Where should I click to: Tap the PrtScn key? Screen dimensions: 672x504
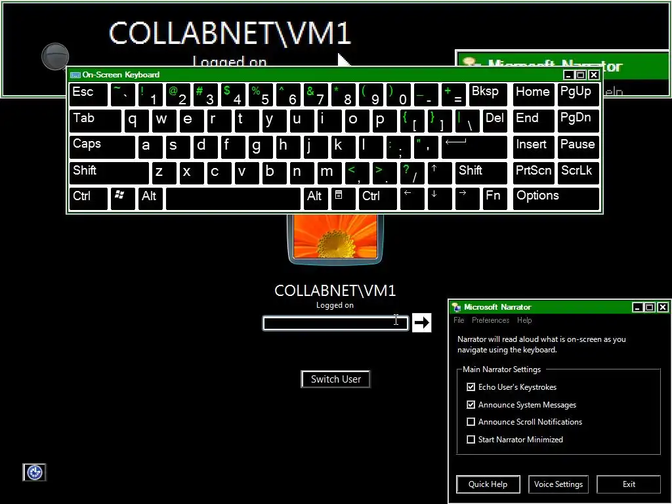tap(534, 173)
